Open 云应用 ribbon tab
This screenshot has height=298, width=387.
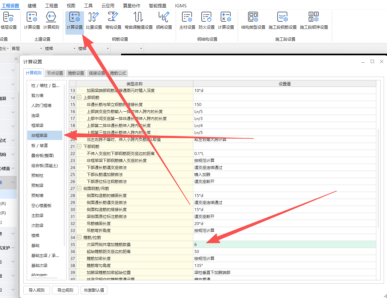click(108, 5)
